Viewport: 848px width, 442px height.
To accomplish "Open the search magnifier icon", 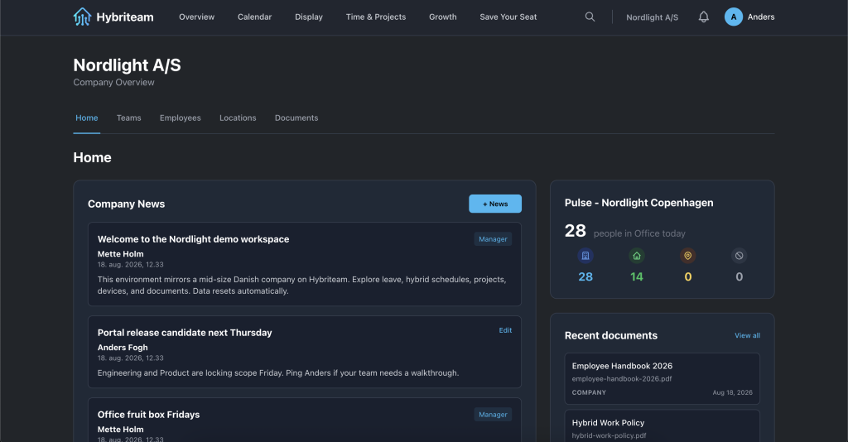I will pos(590,17).
